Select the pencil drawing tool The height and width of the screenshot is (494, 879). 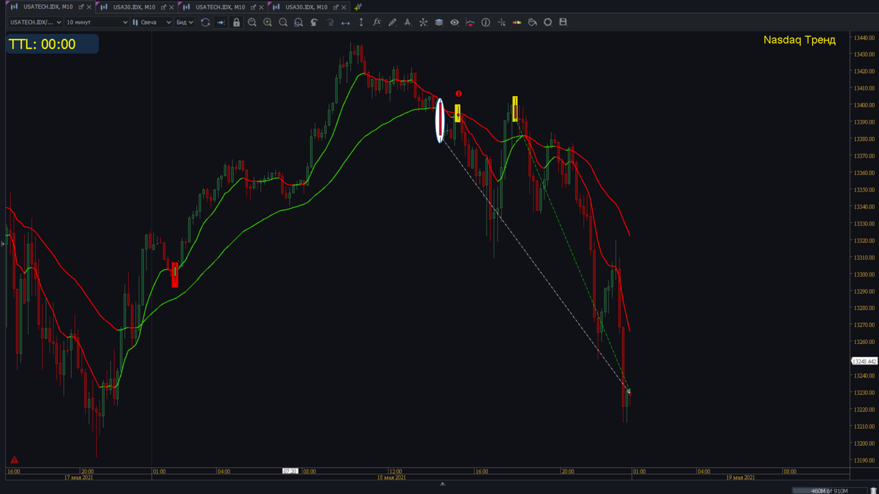click(392, 22)
